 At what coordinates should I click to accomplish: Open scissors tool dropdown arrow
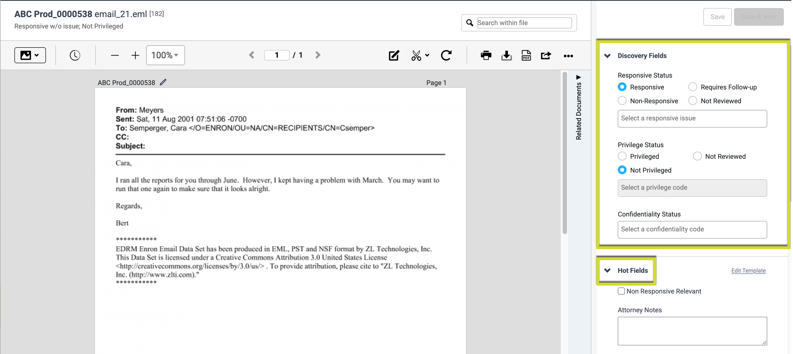(x=427, y=56)
